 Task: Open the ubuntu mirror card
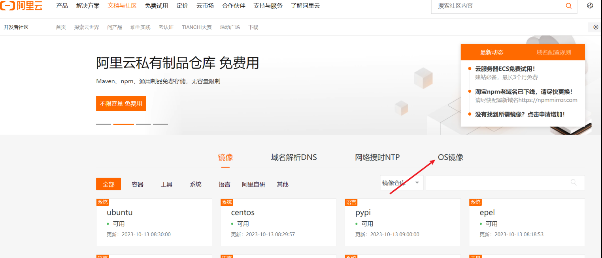click(x=154, y=222)
